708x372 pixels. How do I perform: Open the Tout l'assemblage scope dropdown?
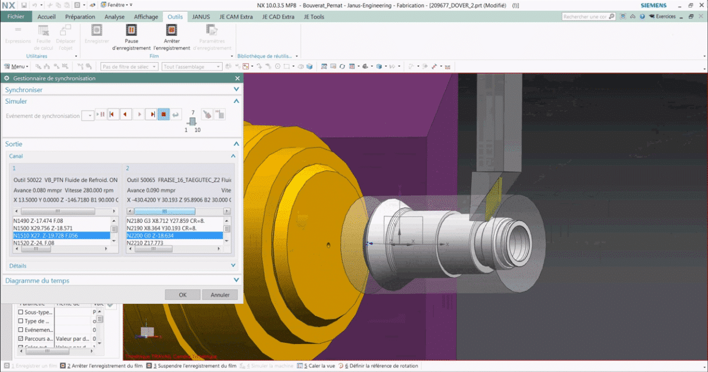(191, 66)
